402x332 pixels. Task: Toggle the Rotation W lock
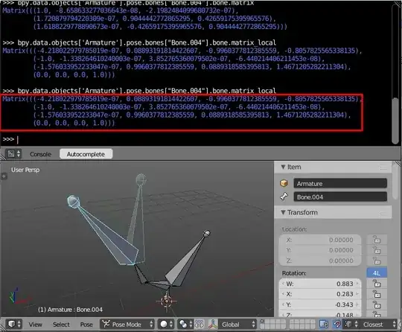[x=377, y=284]
